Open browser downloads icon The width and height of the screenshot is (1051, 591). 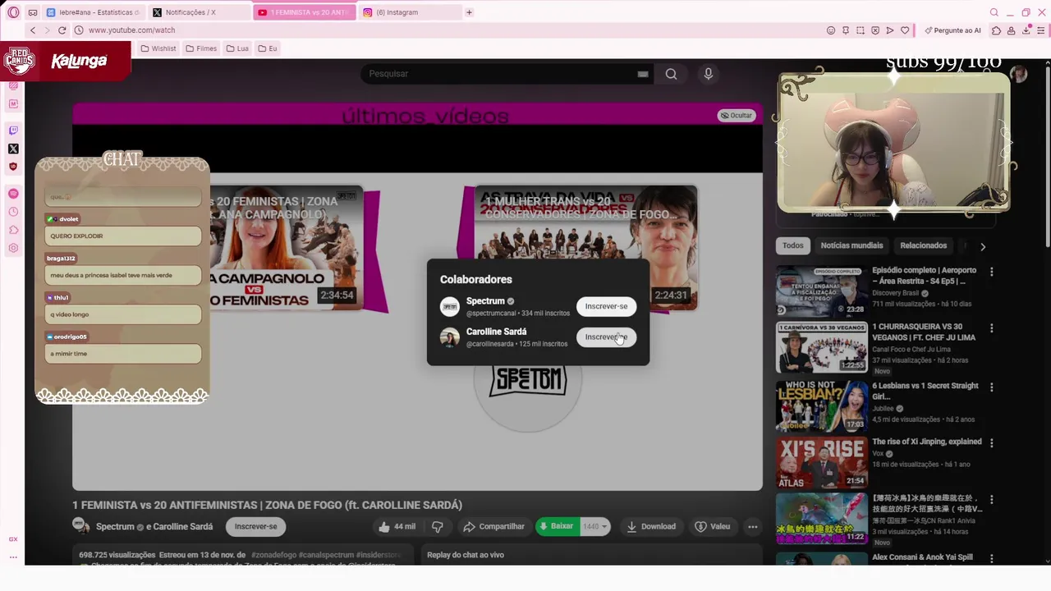coord(1026,30)
